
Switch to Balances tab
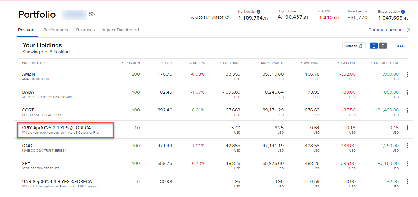(x=85, y=30)
